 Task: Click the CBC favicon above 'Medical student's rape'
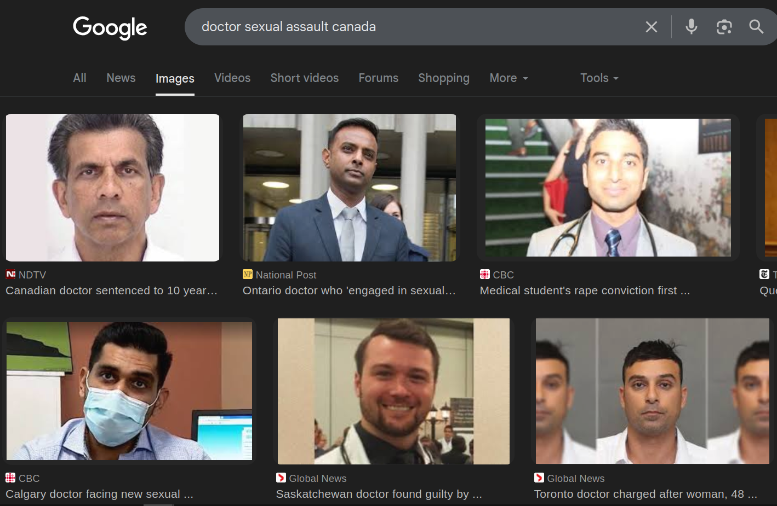click(485, 274)
